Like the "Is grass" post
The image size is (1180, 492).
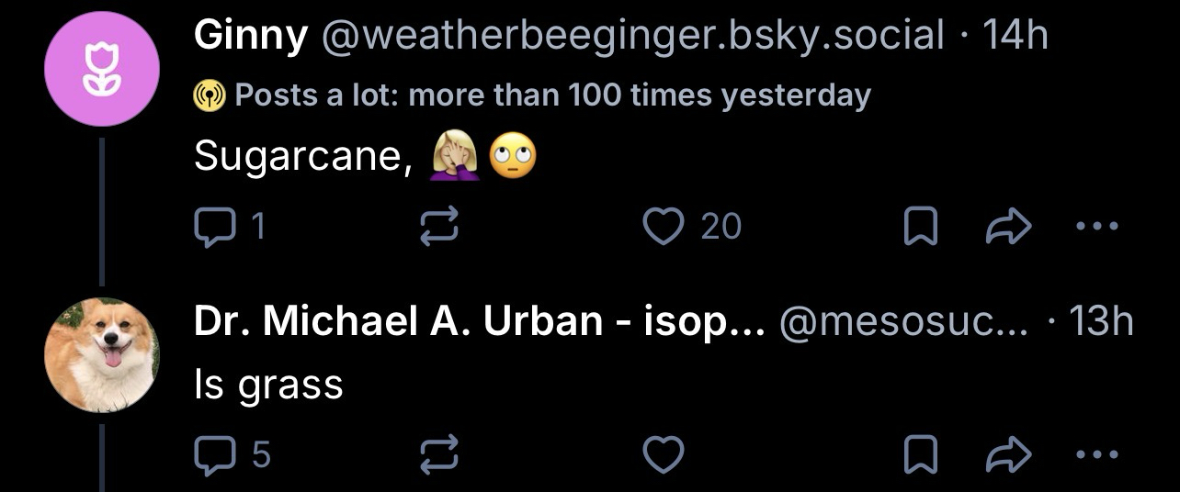664,454
